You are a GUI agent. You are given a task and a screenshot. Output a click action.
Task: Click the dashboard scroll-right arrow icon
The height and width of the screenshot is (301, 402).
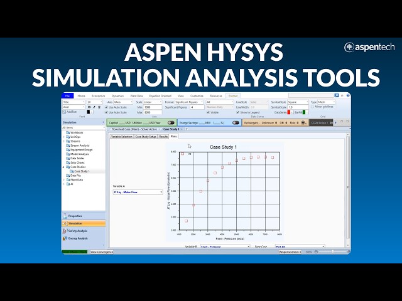click(x=335, y=123)
